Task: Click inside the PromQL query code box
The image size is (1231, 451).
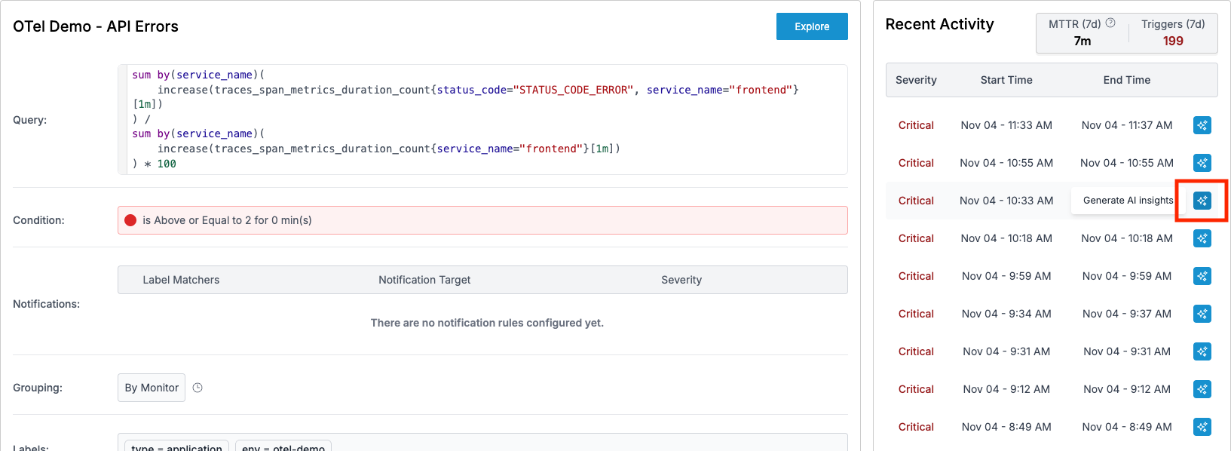Action: [482, 119]
